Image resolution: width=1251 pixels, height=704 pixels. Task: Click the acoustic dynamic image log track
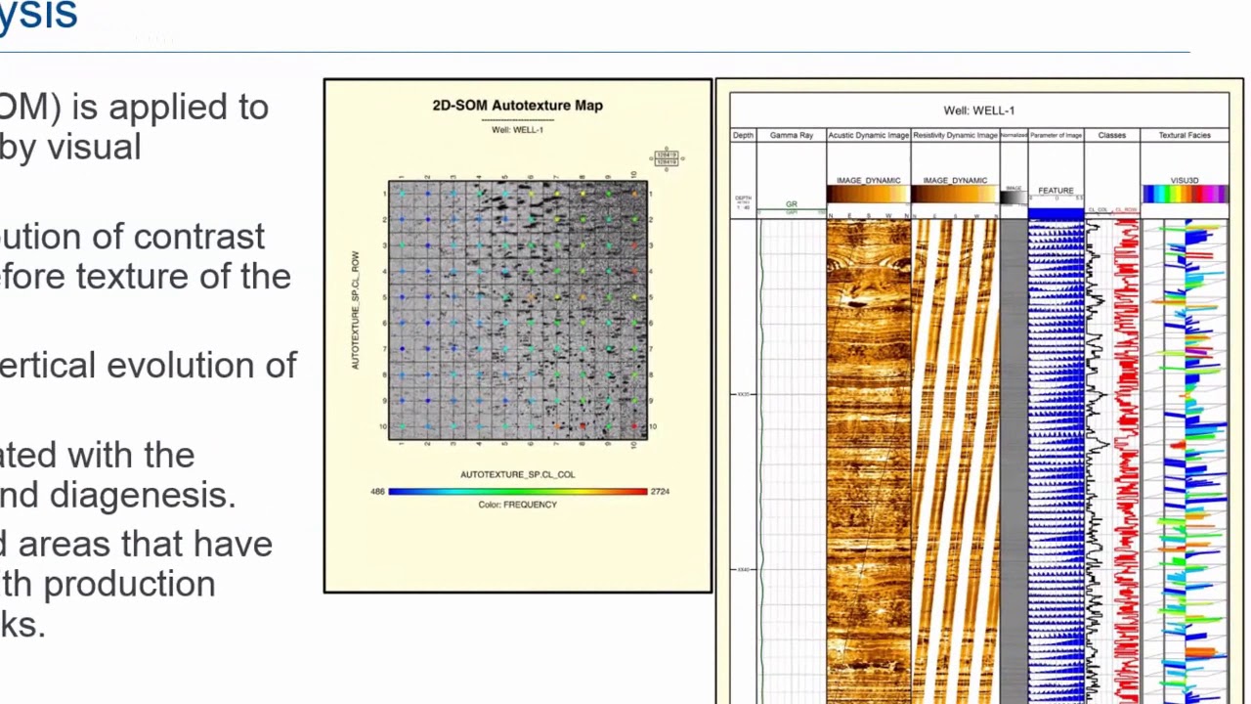(x=869, y=460)
